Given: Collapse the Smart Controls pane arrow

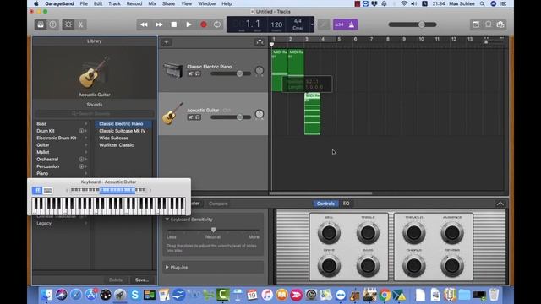Looking at the screenshot, I should pyautogui.click(x=500, y=204).
